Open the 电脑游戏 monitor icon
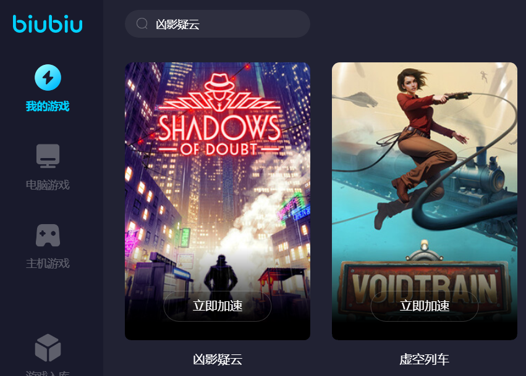Image resolution: width=526 pixels, height=376 pixels. (48, 156)
